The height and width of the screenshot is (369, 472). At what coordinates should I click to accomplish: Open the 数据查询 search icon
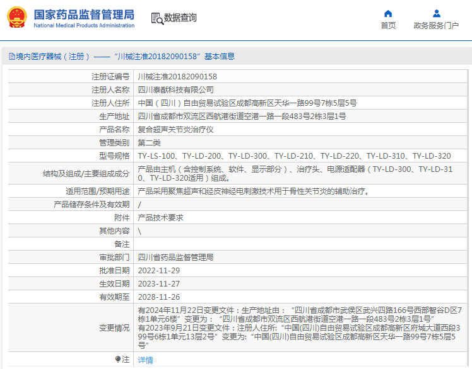coord(157,19)
